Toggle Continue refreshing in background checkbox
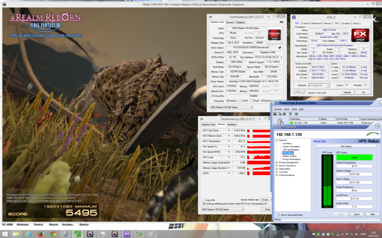Screen dimensions: 382x238 point(204,204)
